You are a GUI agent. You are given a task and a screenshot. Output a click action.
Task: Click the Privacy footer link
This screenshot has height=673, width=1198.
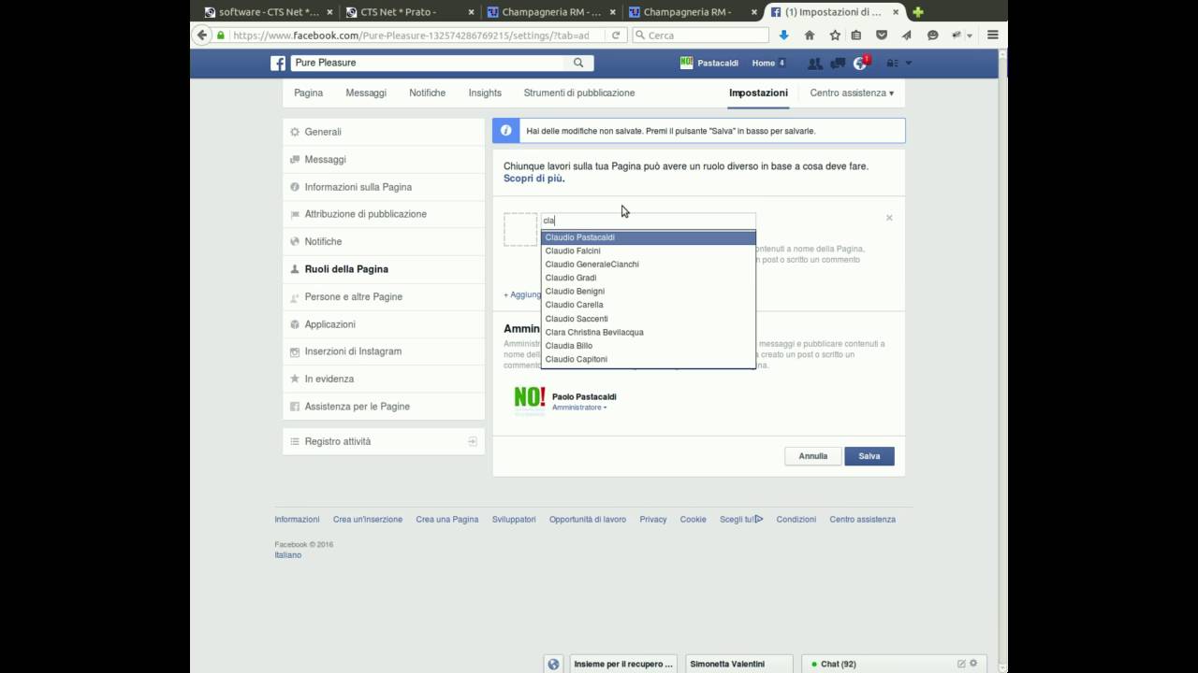click(x=653, y=519)
